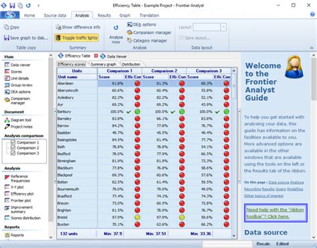Open Efficiency plot in sidebar
Viewport: 317px width, 248px height.
click(x=19, y=194)
